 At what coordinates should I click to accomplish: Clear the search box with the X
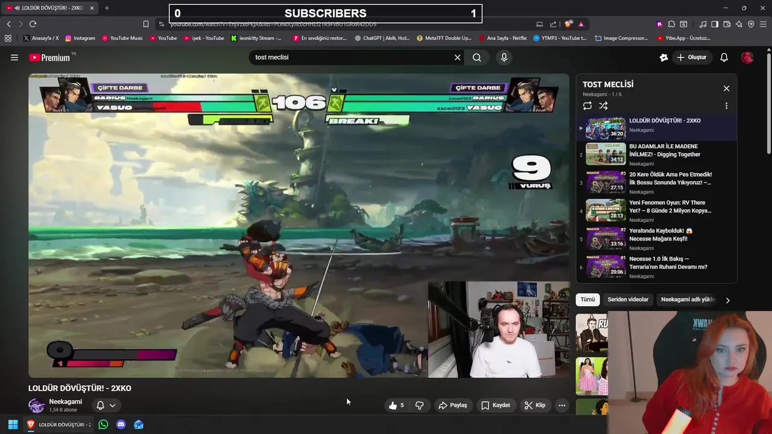tap(457, 57)
